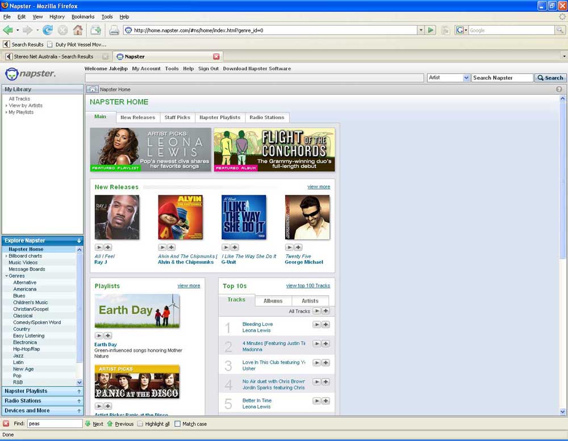The image size is (568, 441).
Task: Click the Firefox Back arrow button
Action: [8, 30]
